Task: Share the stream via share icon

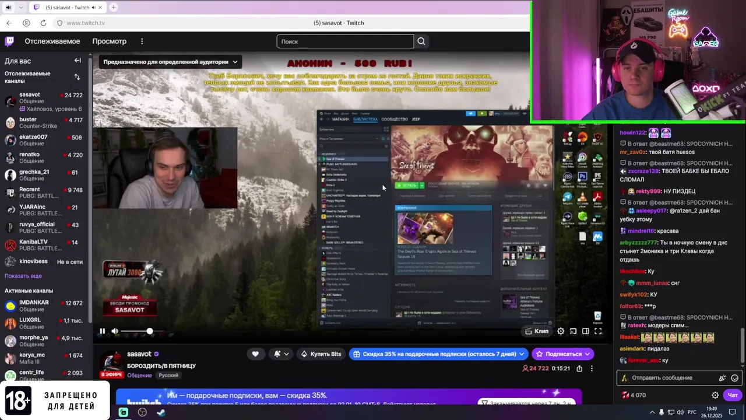Action: (579, 369)
